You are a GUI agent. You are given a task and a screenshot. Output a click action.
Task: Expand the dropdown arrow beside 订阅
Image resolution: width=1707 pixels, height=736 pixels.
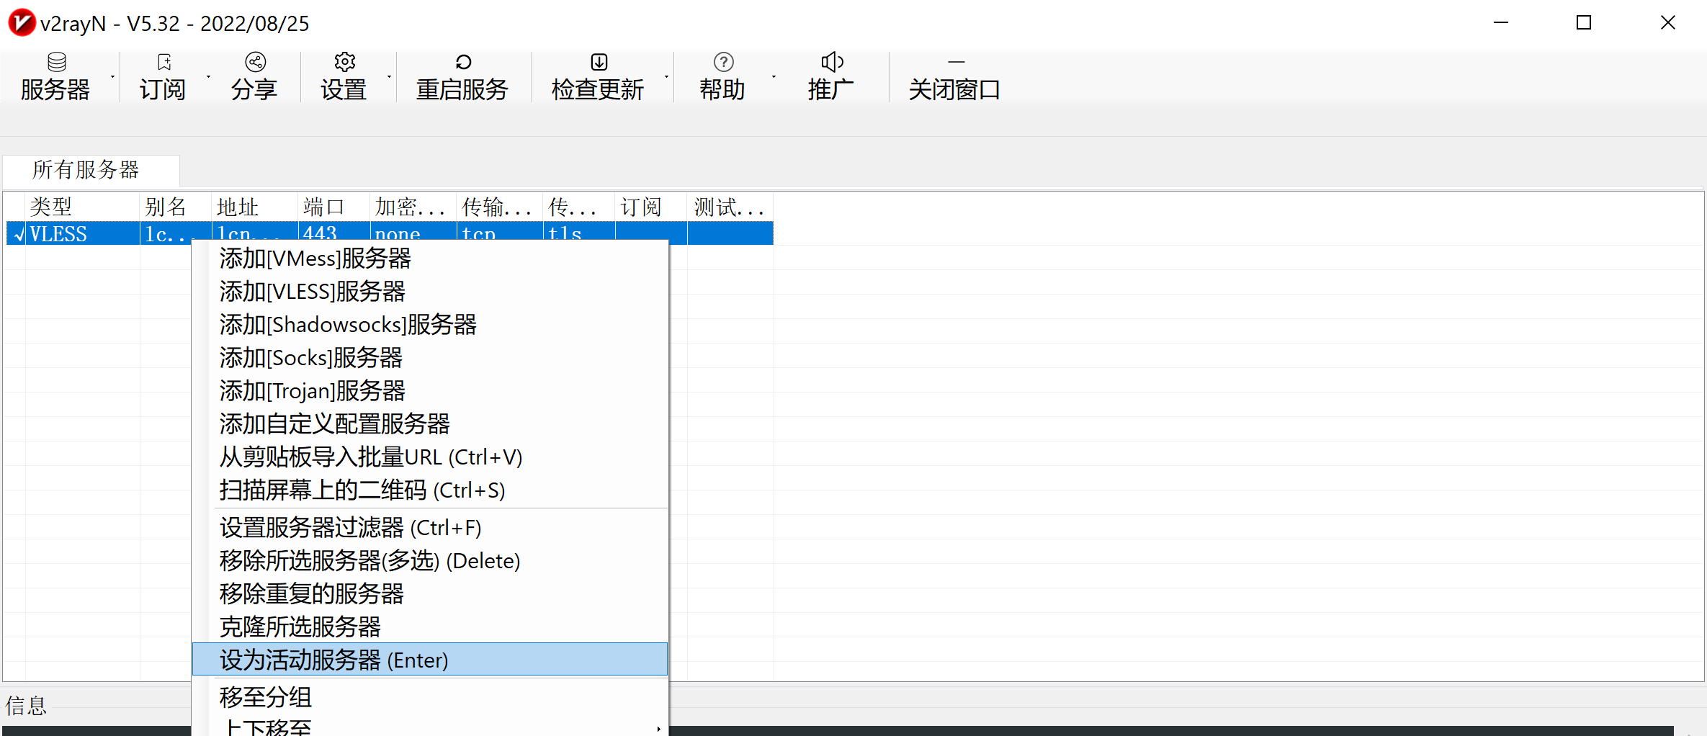tap(208, 77)
